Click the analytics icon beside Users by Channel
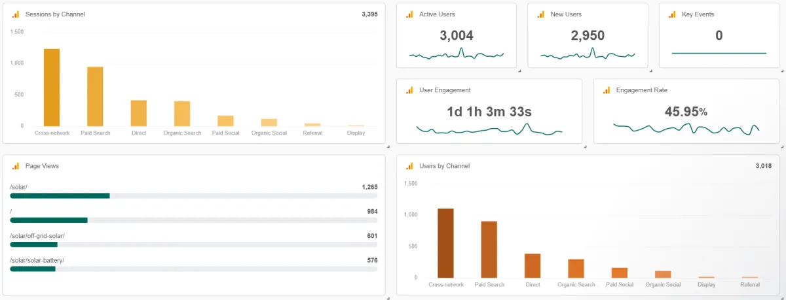This screenshot has width=786, height=300. point(410,166)
